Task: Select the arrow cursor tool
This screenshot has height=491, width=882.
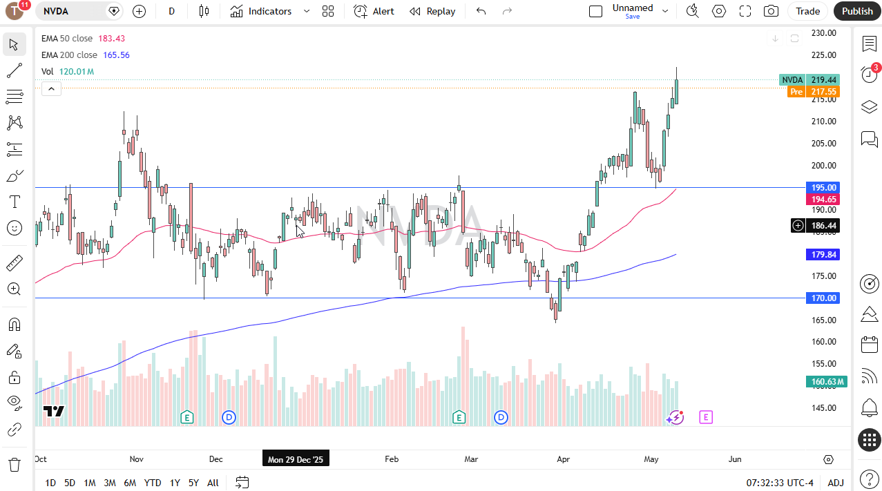Action: [14, 44]
